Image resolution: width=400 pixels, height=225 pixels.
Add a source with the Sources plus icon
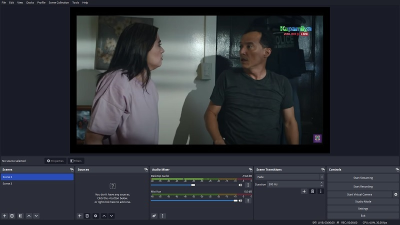coord(79,216)
